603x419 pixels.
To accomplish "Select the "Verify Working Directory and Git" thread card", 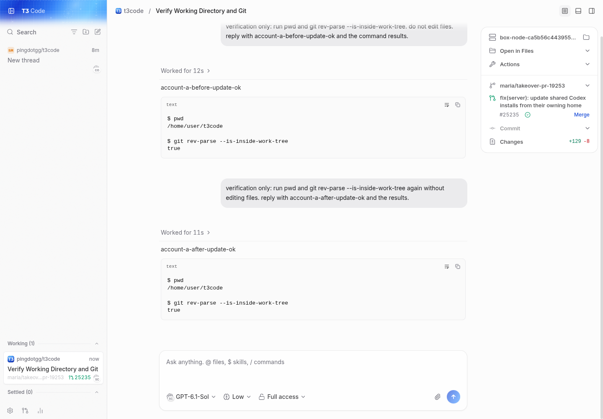I will (x=53, y=368).
